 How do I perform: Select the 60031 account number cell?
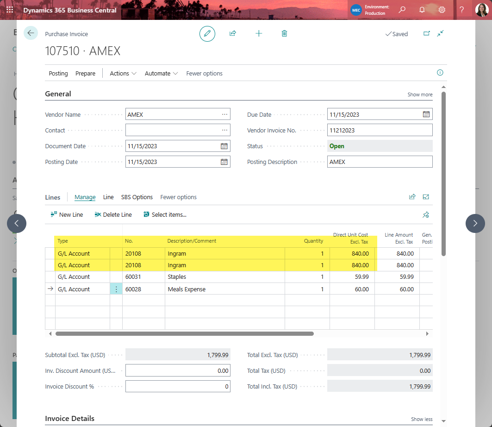pyautogui.click(x=143, y=277)
